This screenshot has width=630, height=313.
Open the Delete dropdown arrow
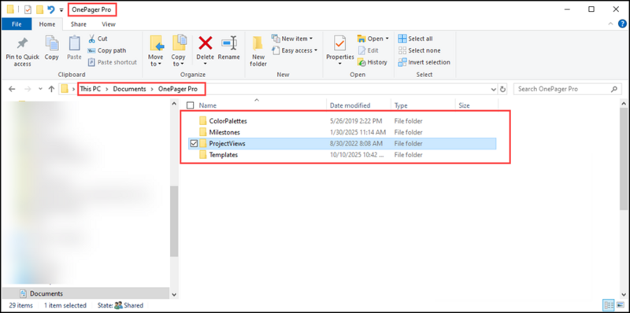[x=206, y=64]
